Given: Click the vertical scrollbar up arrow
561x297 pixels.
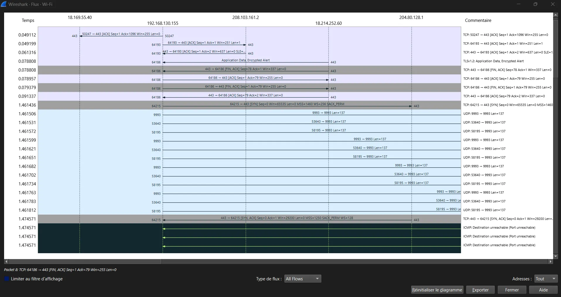Looking at the screenshot, I should [555, 15].
